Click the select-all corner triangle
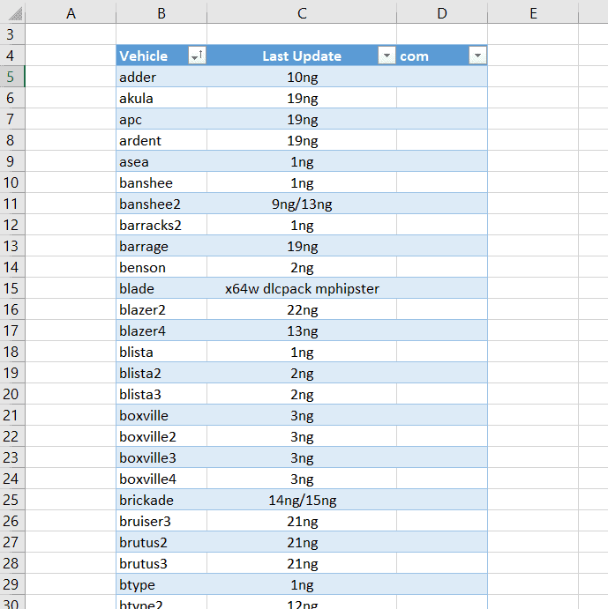The height and width of the screenshot is (609, 608). click(x=14, y=13)
